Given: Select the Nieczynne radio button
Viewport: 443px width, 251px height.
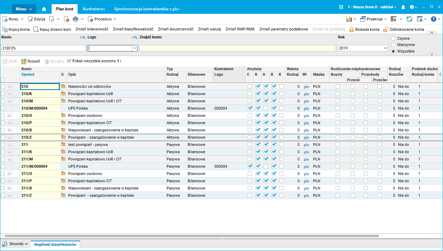Looking at the screenshot, I should (x=393, y=45).
